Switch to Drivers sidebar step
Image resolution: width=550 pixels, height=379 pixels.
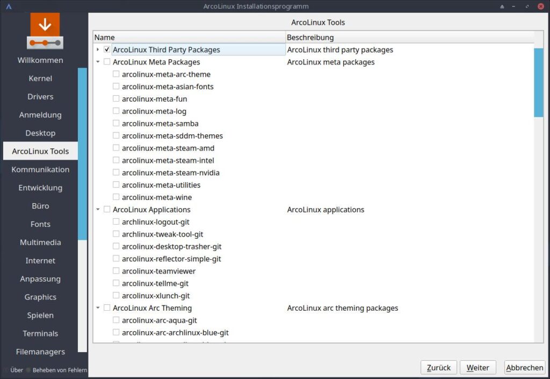coord(40,97)
